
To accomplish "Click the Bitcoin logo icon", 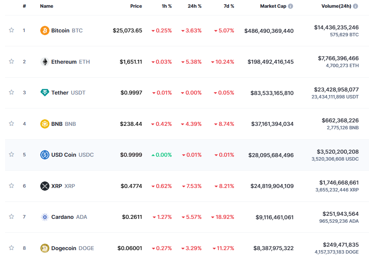I will (45, 30).
